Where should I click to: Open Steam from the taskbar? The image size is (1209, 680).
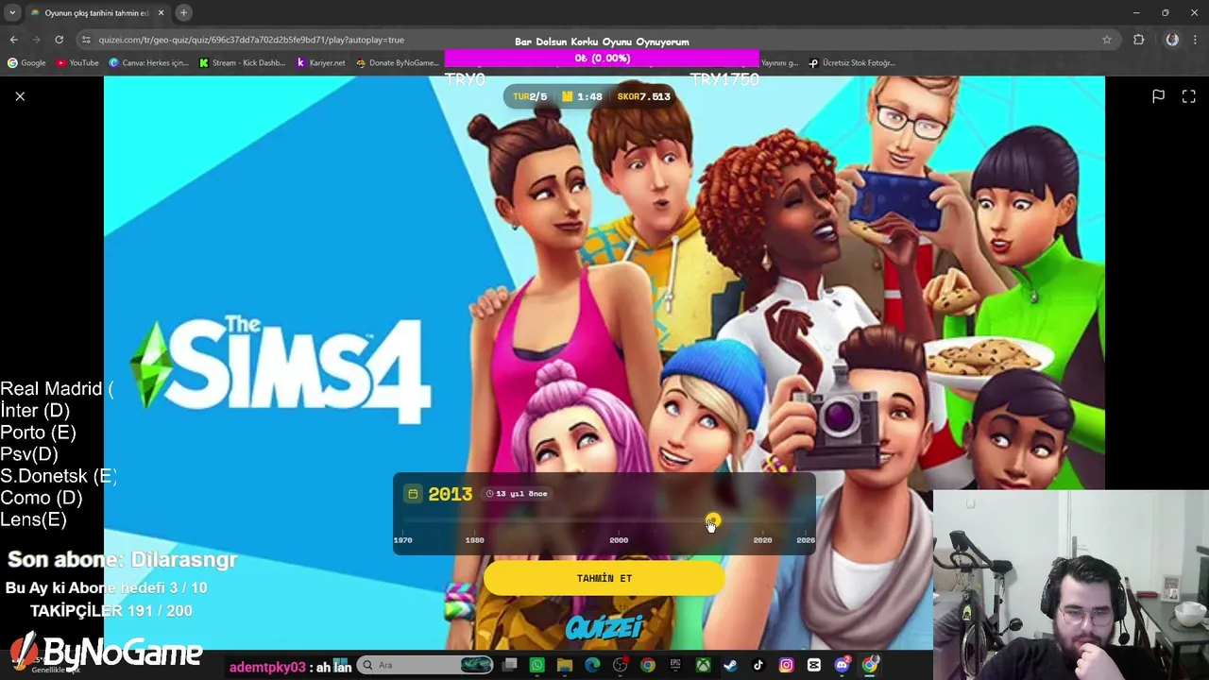[x=730, y=665]
